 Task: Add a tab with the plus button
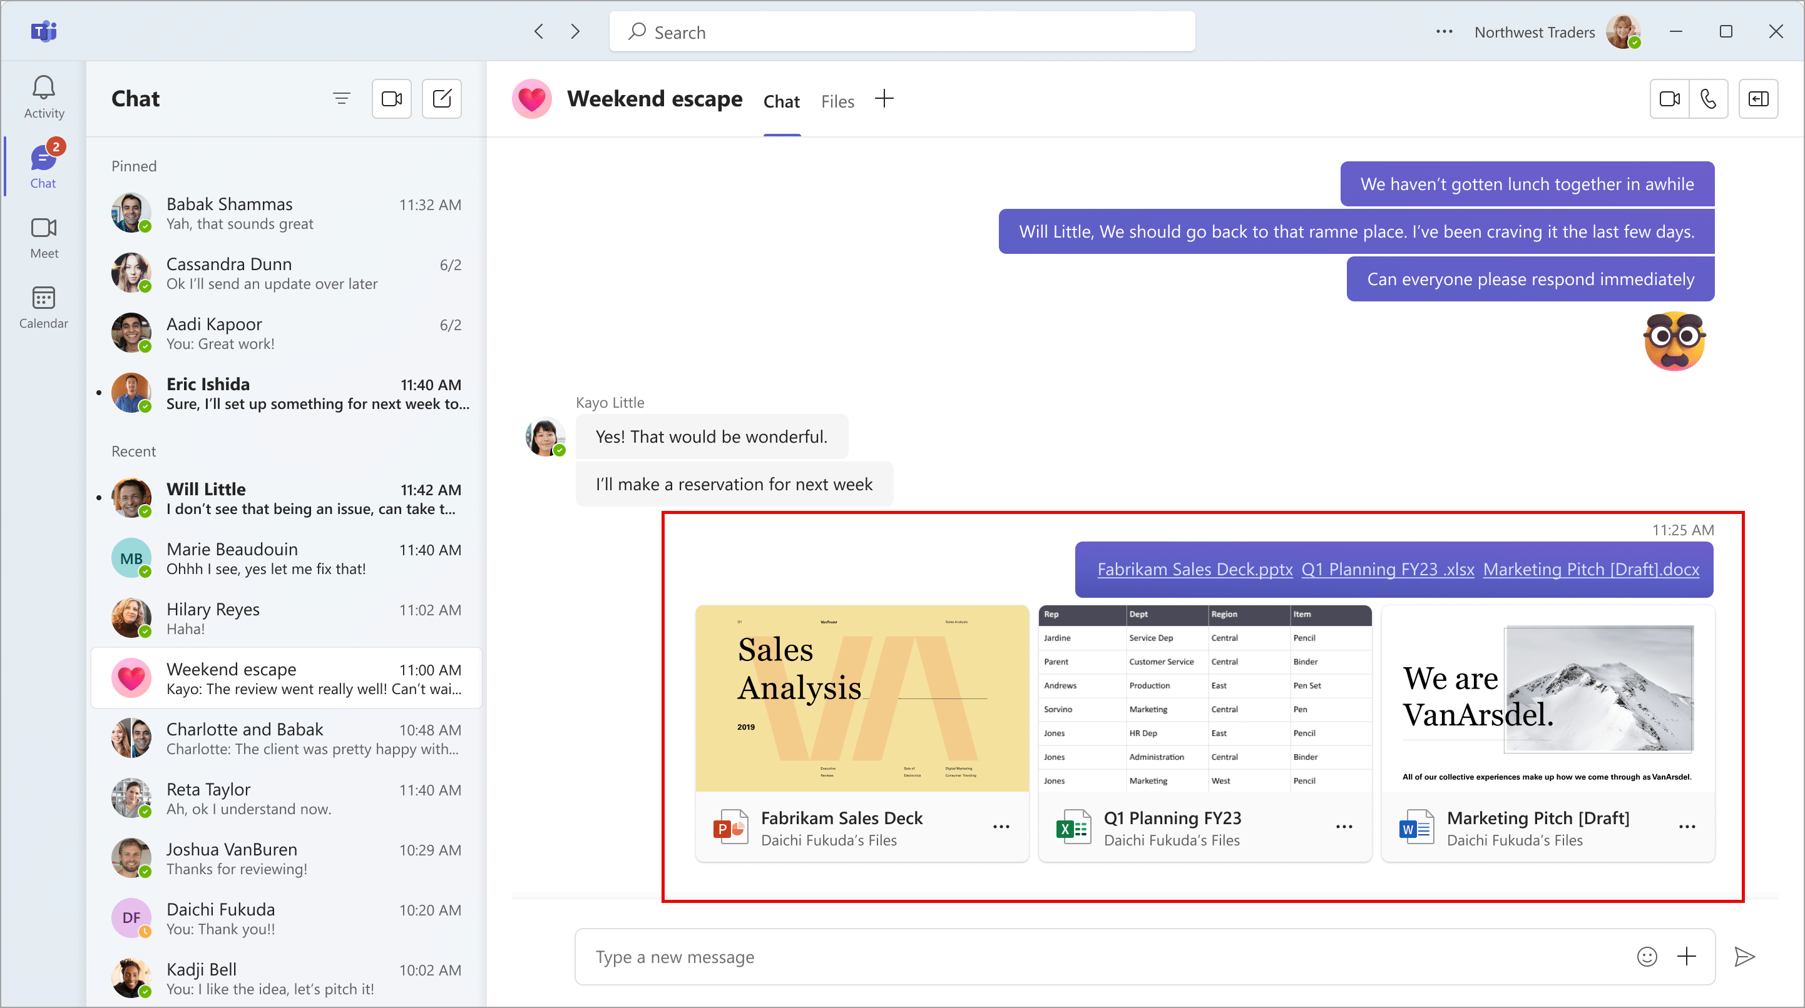pyautogui.click(x=884, y=99)
